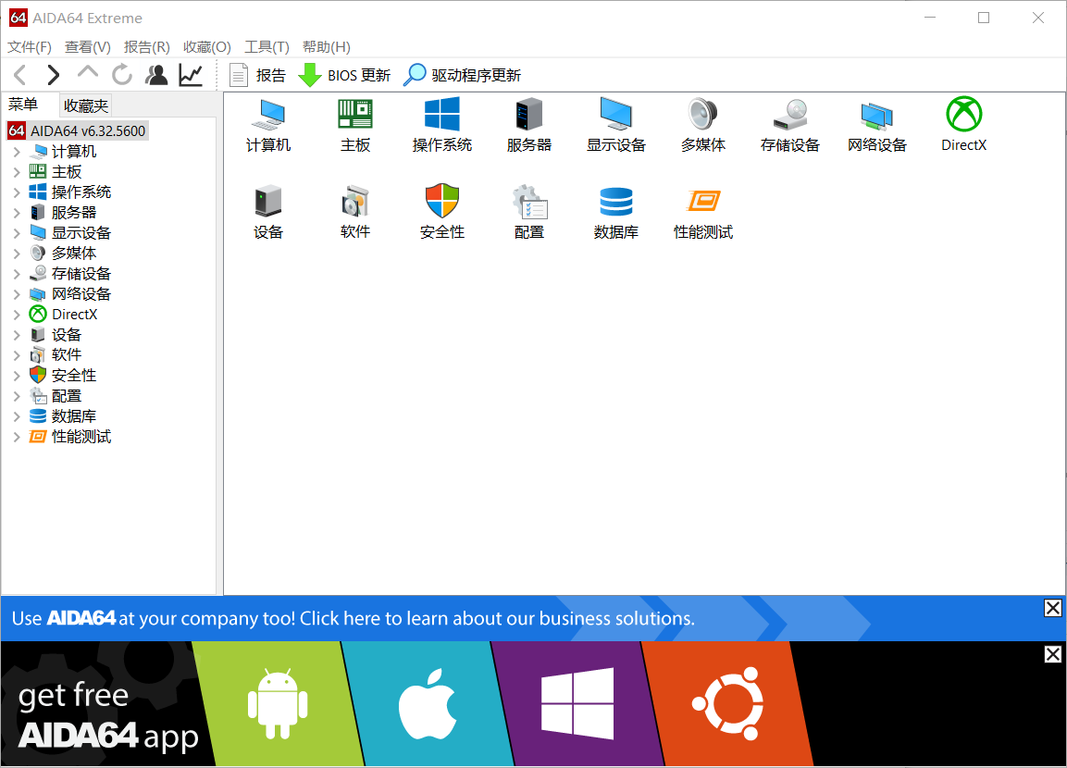Open the 计算机 category icon in main panel
The image size is (1067, 768).
click(268, 125)
